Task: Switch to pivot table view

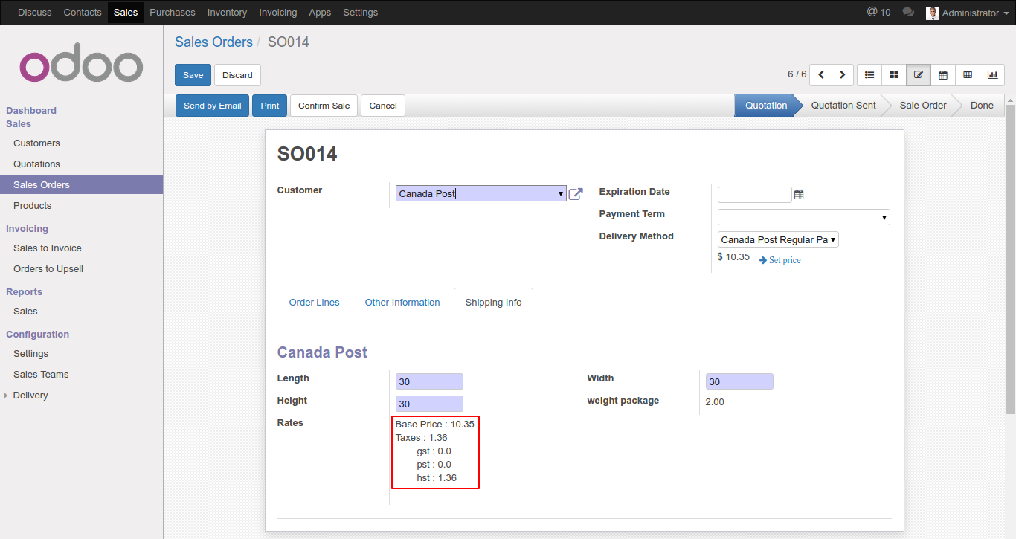Action: tap(968, 75)
